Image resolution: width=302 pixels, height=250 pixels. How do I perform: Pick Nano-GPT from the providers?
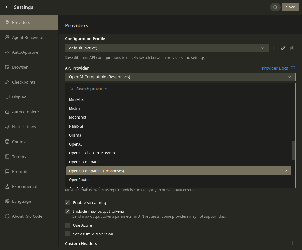pyautogui.click(x=179, y=126)
